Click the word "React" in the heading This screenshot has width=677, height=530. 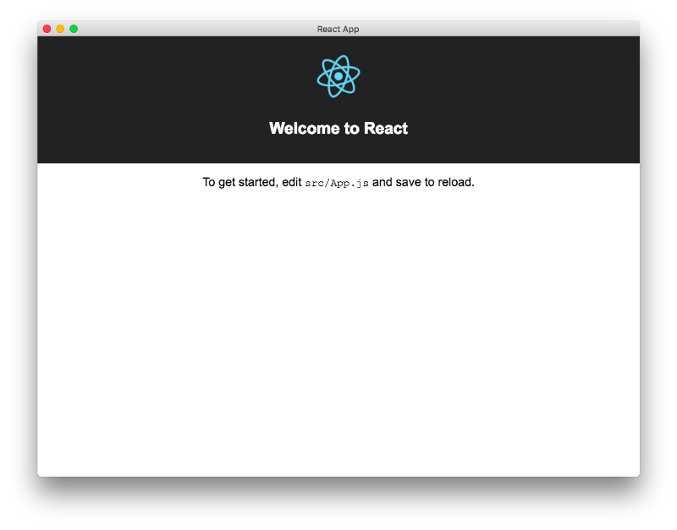386,129
